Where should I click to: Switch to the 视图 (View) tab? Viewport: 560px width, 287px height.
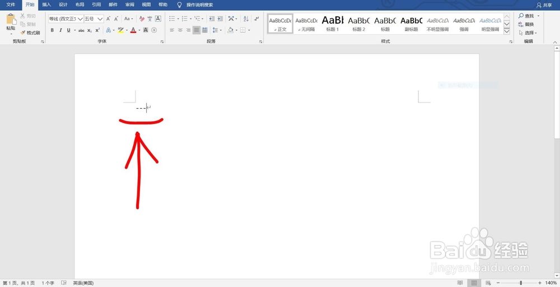[x=146, y=4]
